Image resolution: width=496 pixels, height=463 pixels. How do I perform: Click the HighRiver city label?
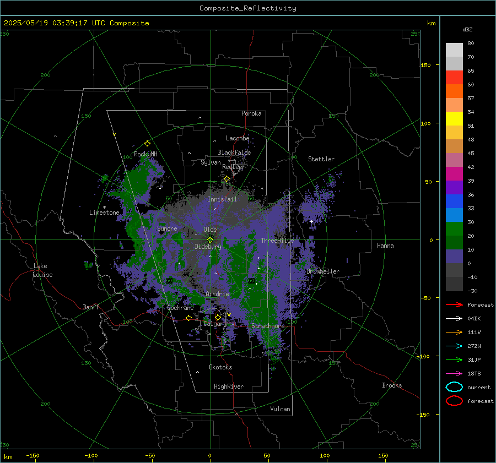[x=229, y=386]
